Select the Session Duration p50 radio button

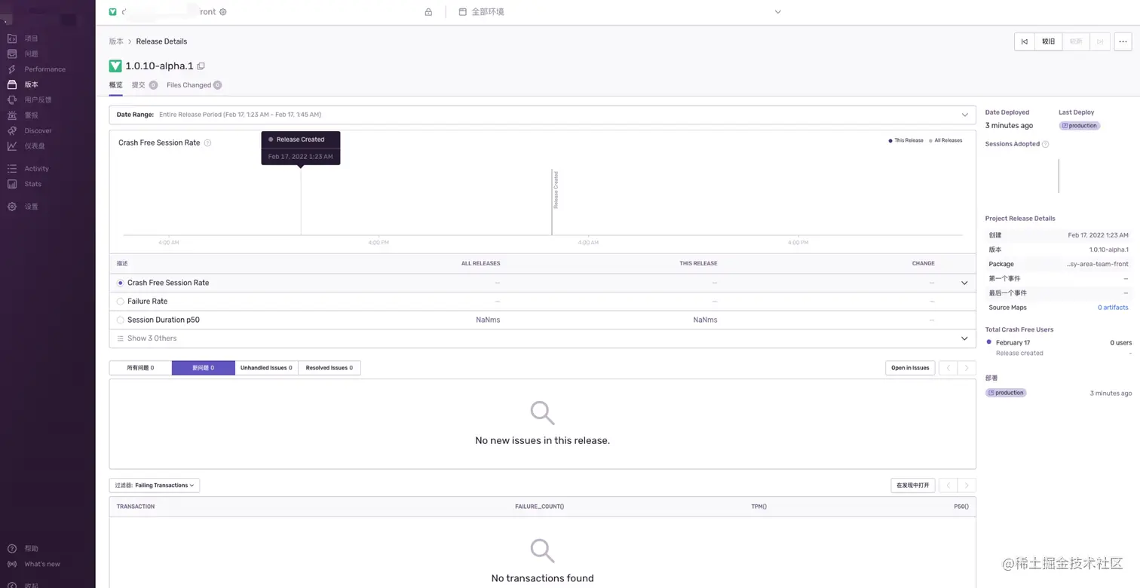(121, 320)
